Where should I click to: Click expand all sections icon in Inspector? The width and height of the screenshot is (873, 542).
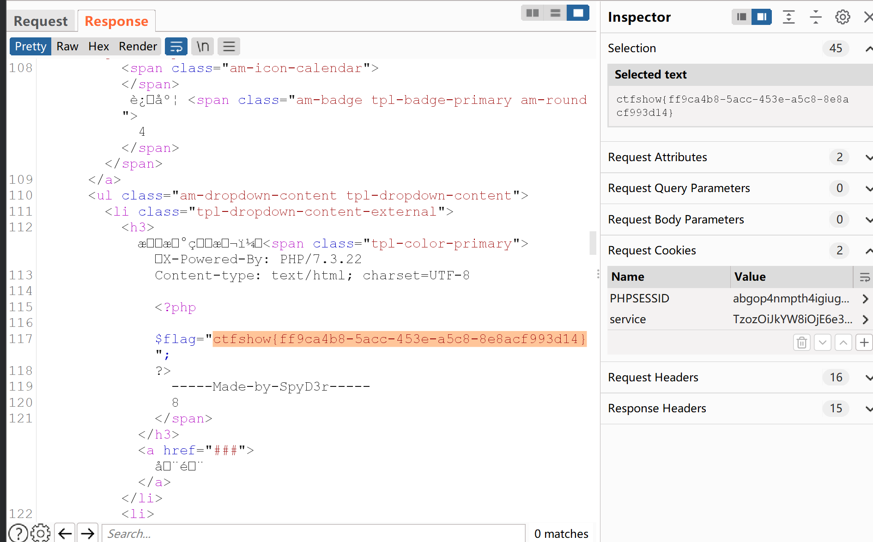pyautogui.click(x=788, y=17)
